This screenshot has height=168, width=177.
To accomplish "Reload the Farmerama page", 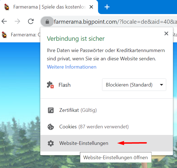I will 31,21.
